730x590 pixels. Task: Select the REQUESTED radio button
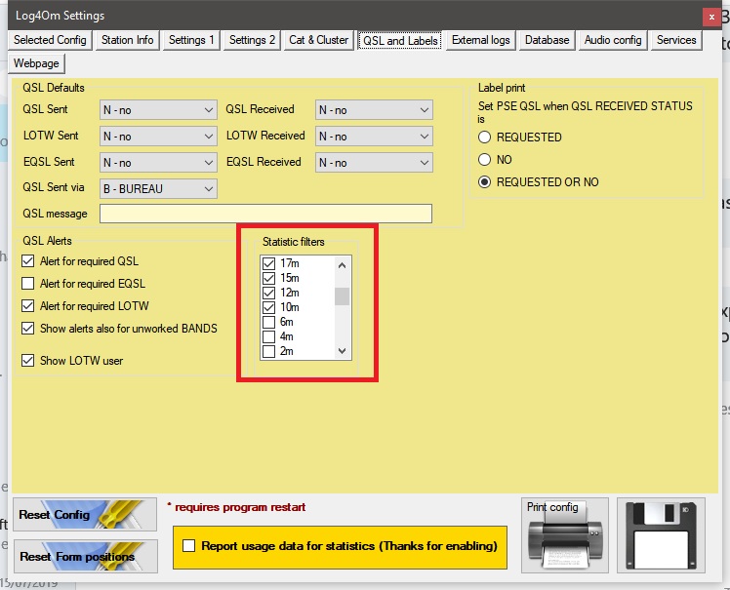point(485,138)
